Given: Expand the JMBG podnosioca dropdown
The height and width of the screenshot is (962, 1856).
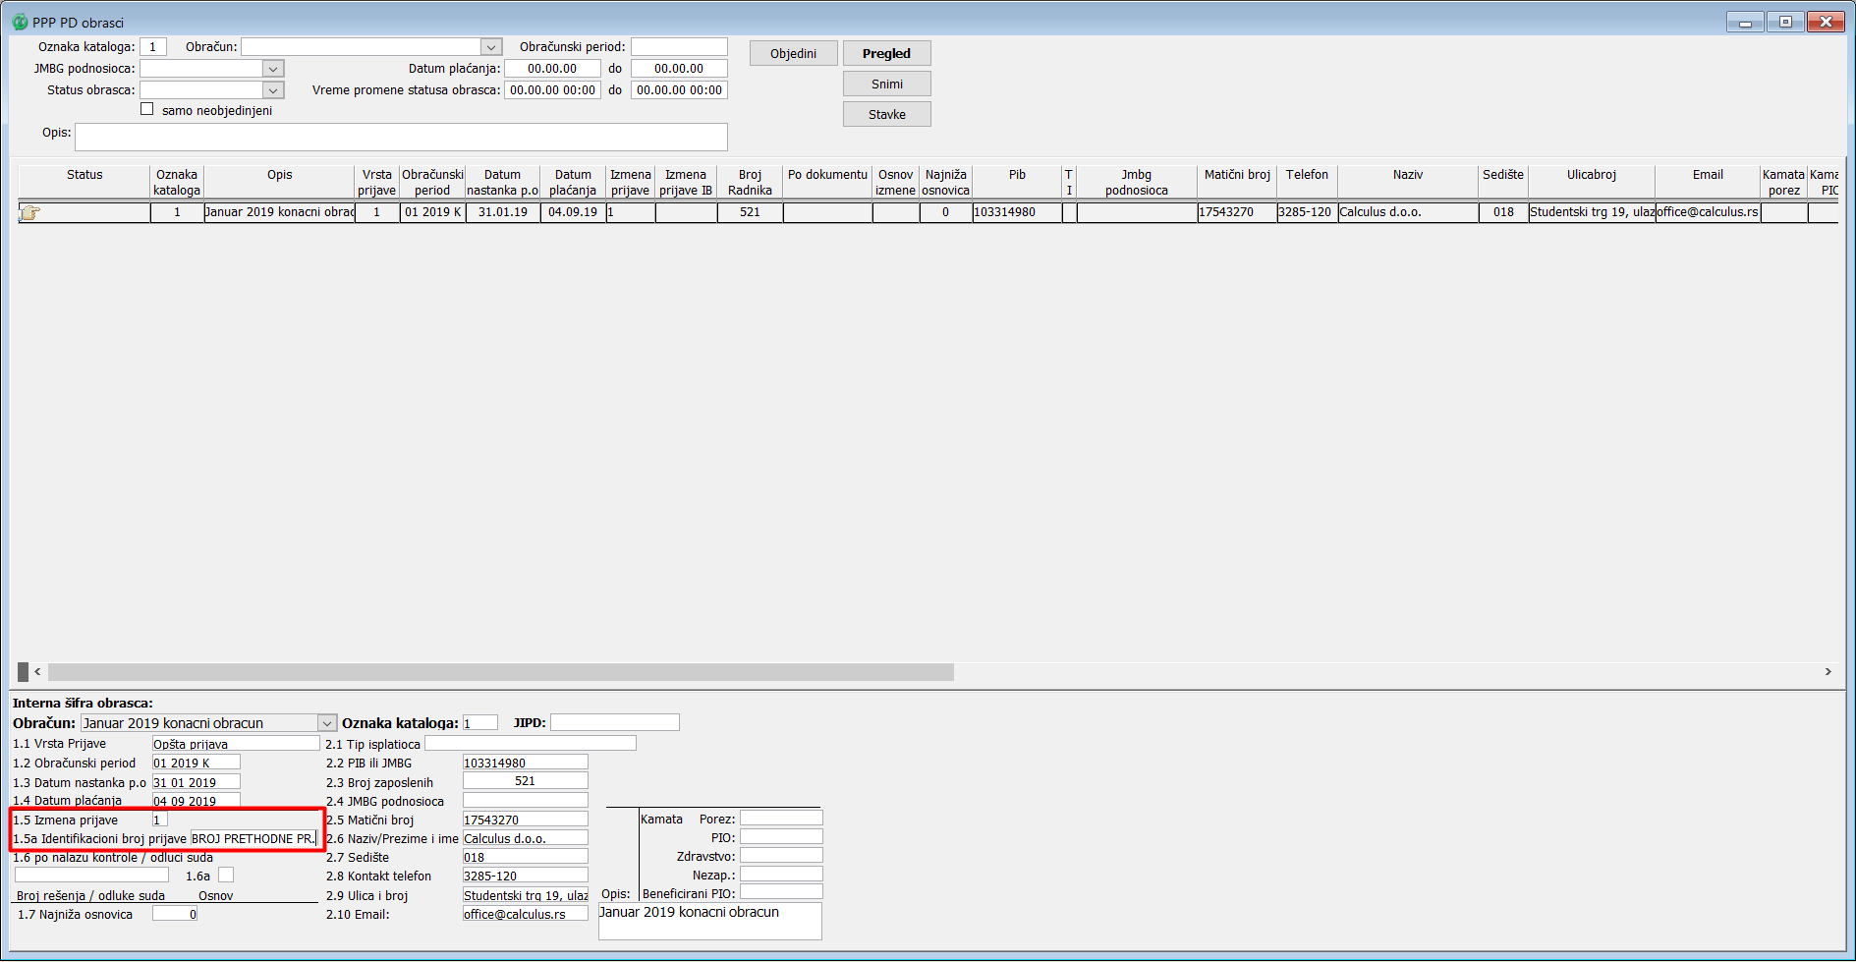Looking at the screenshot, I should point(273,69).
